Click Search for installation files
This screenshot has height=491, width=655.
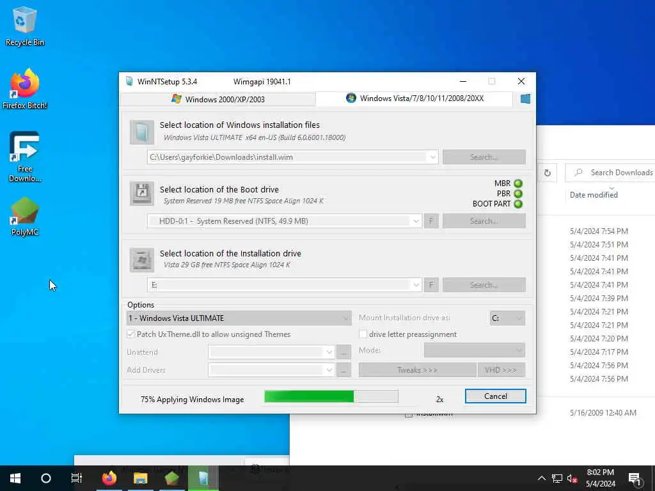(484, 157)
